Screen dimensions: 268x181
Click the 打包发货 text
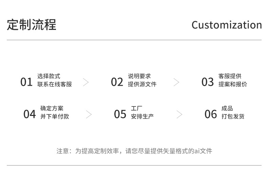point(233,117)
